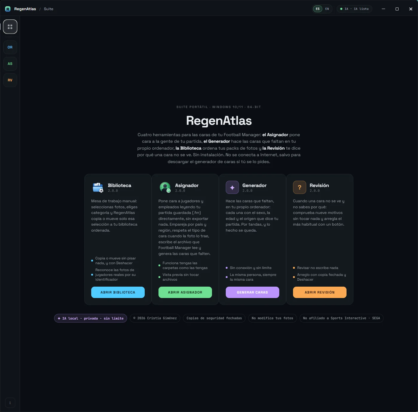Click 'La misma persona, siempre' bullet
Image resolution: width=418 pixels, height=412 pixels.
tap(251, 277)
